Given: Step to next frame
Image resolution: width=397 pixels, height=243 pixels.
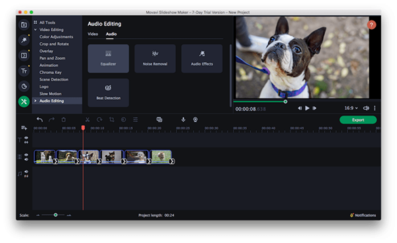Looking at the screenshot, I should 314,108.
